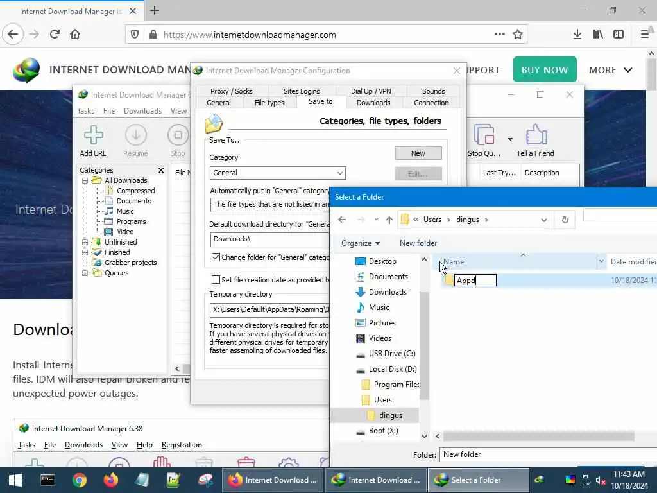Open Chrome from the taskbar
657x493 pixels.
click(79, 480)
